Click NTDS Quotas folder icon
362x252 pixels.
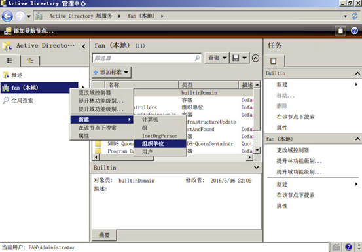(98, 144)
